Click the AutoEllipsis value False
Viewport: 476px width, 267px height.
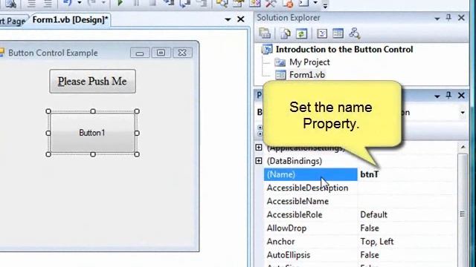pyautogui.click(x=370, y=255)
